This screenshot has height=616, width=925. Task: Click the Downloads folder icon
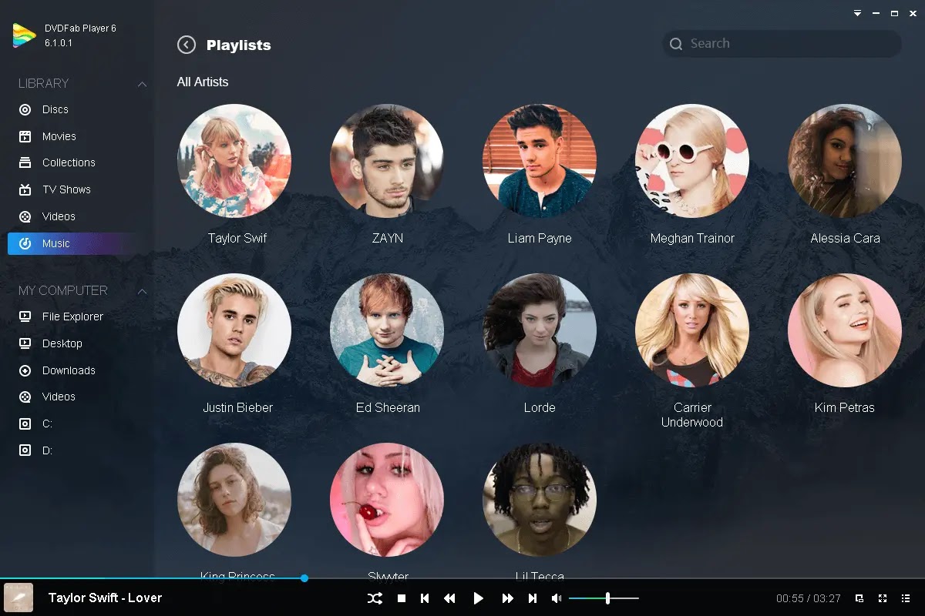click(25, 370)
